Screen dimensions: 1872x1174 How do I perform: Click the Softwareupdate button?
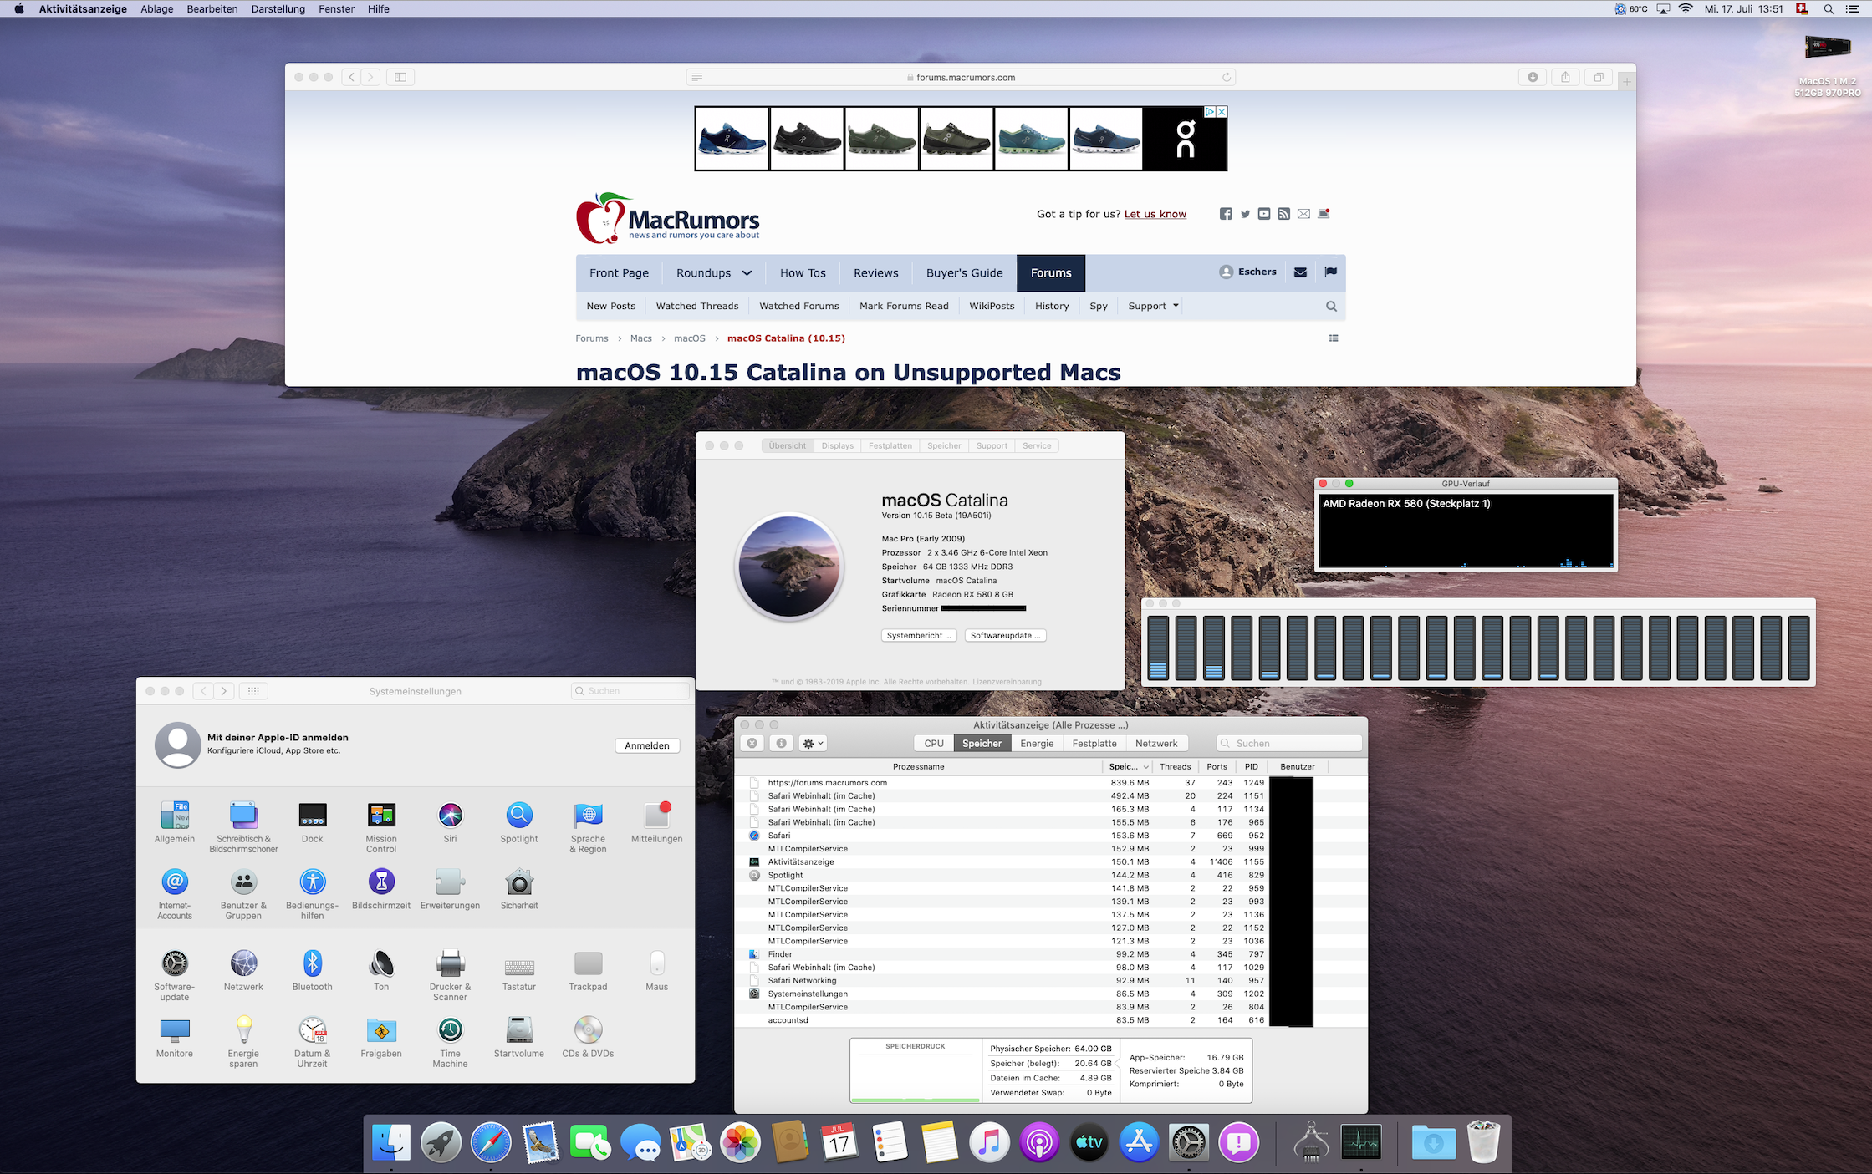[x=1005, y=636]
